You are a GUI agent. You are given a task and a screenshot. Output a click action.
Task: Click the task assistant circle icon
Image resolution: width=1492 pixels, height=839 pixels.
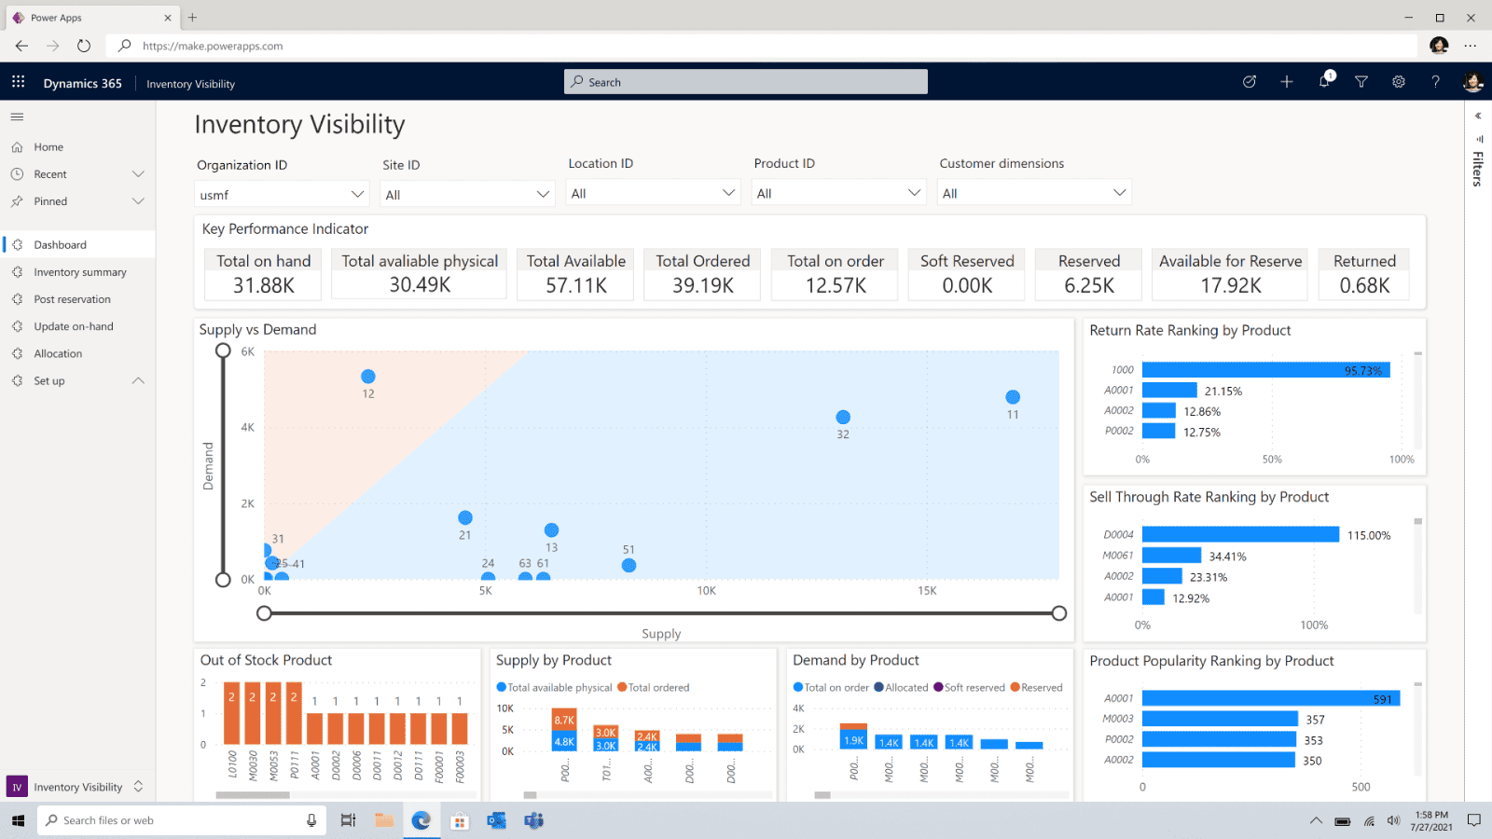(x=1250, y=82)
